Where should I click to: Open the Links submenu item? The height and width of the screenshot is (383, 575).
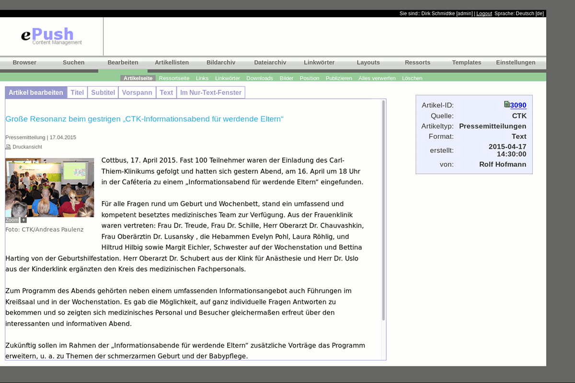(x=202, y=78)
